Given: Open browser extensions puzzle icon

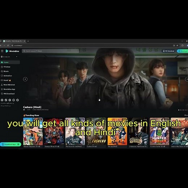Looking at the screenshot, I should [x=183, y=46].
